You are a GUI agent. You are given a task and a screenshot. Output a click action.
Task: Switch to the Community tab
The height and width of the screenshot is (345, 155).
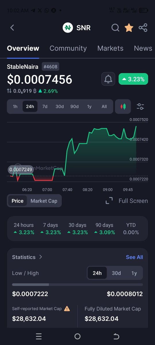click(x=68, y=48)
